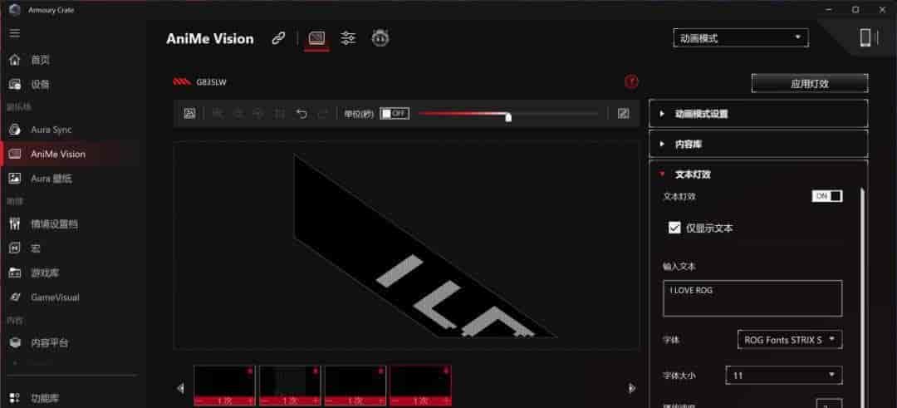
Task: Select the laptop lid display tab icon
Action: coord(316,38)
